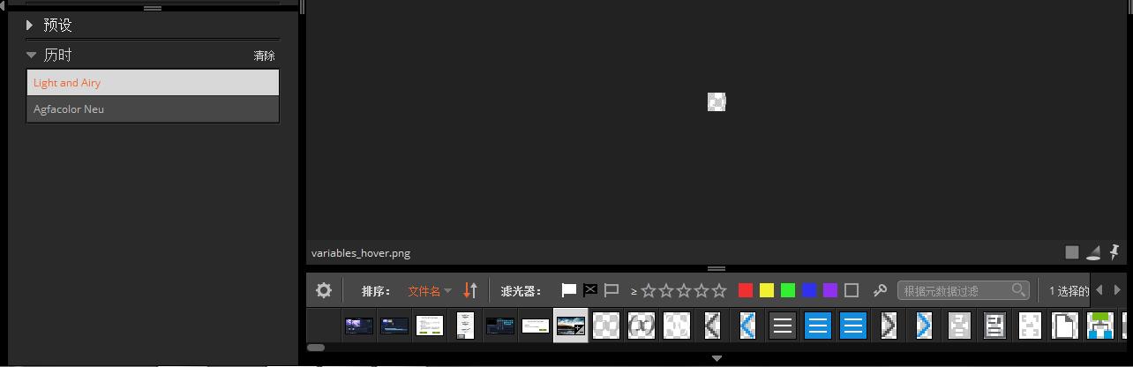
Task: Filter by picked white flag
Action: pos(569,290)
